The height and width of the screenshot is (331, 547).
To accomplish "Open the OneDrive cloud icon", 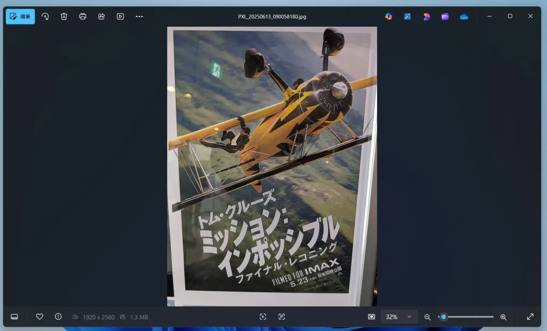I will [x=464, y=17].
